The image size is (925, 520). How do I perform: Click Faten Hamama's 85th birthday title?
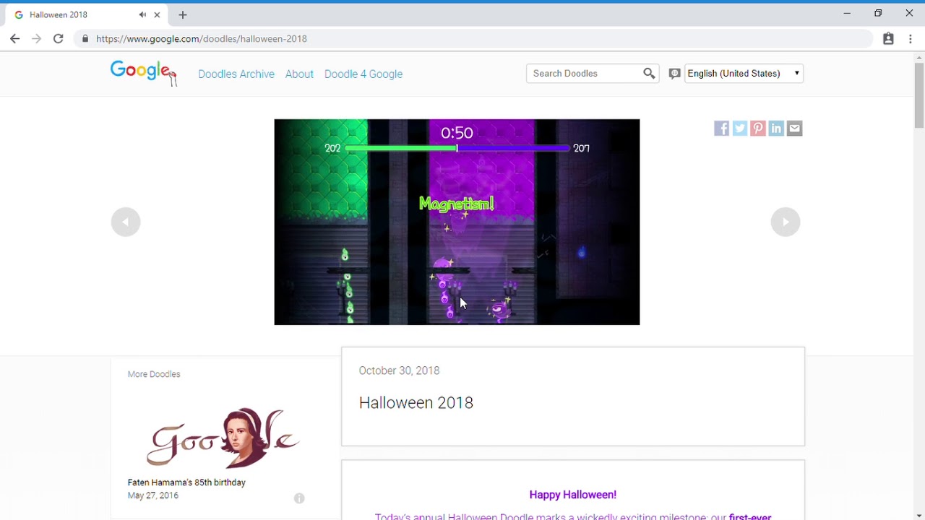click(x=186, y=482)
